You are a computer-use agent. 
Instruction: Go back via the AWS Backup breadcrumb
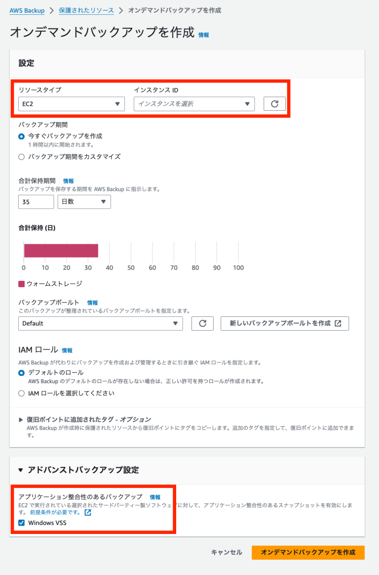(27, 9)
